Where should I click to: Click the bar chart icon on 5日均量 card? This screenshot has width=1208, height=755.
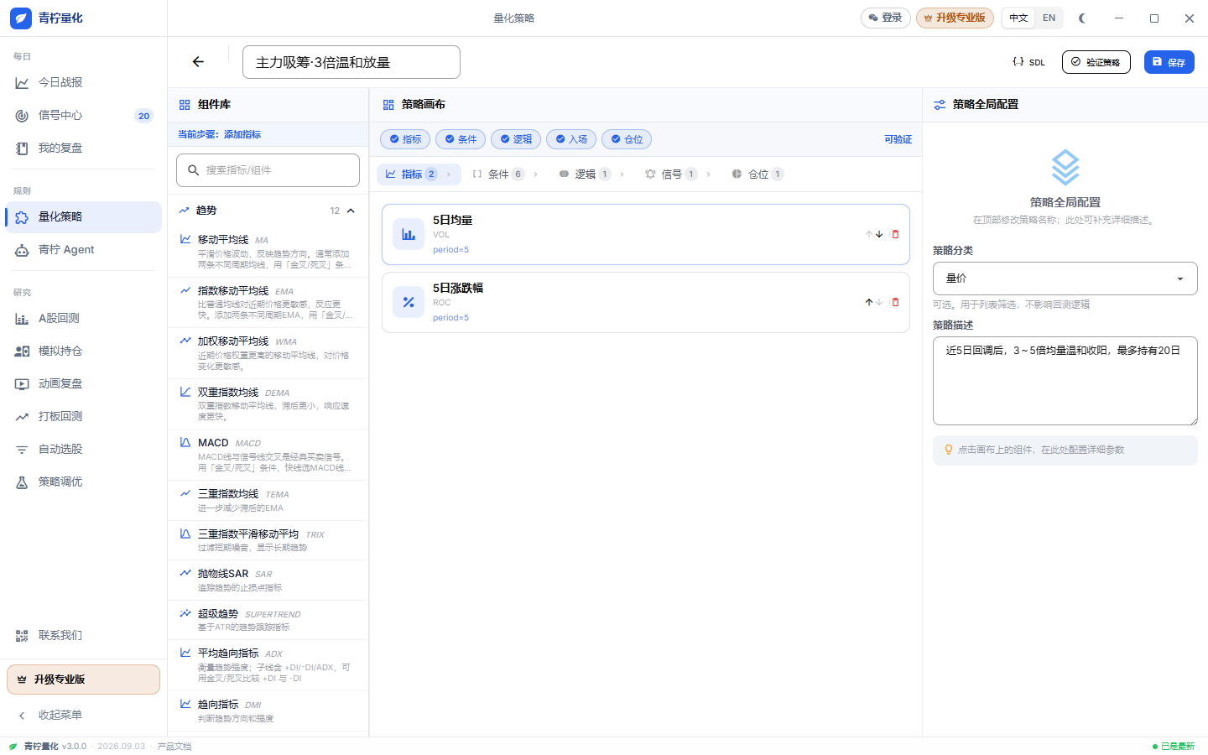pos(409,235)
